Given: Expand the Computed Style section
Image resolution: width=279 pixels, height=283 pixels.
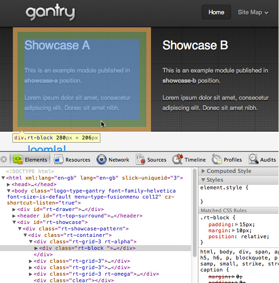Looking at the screenshot, I should [x=204, y=171].
